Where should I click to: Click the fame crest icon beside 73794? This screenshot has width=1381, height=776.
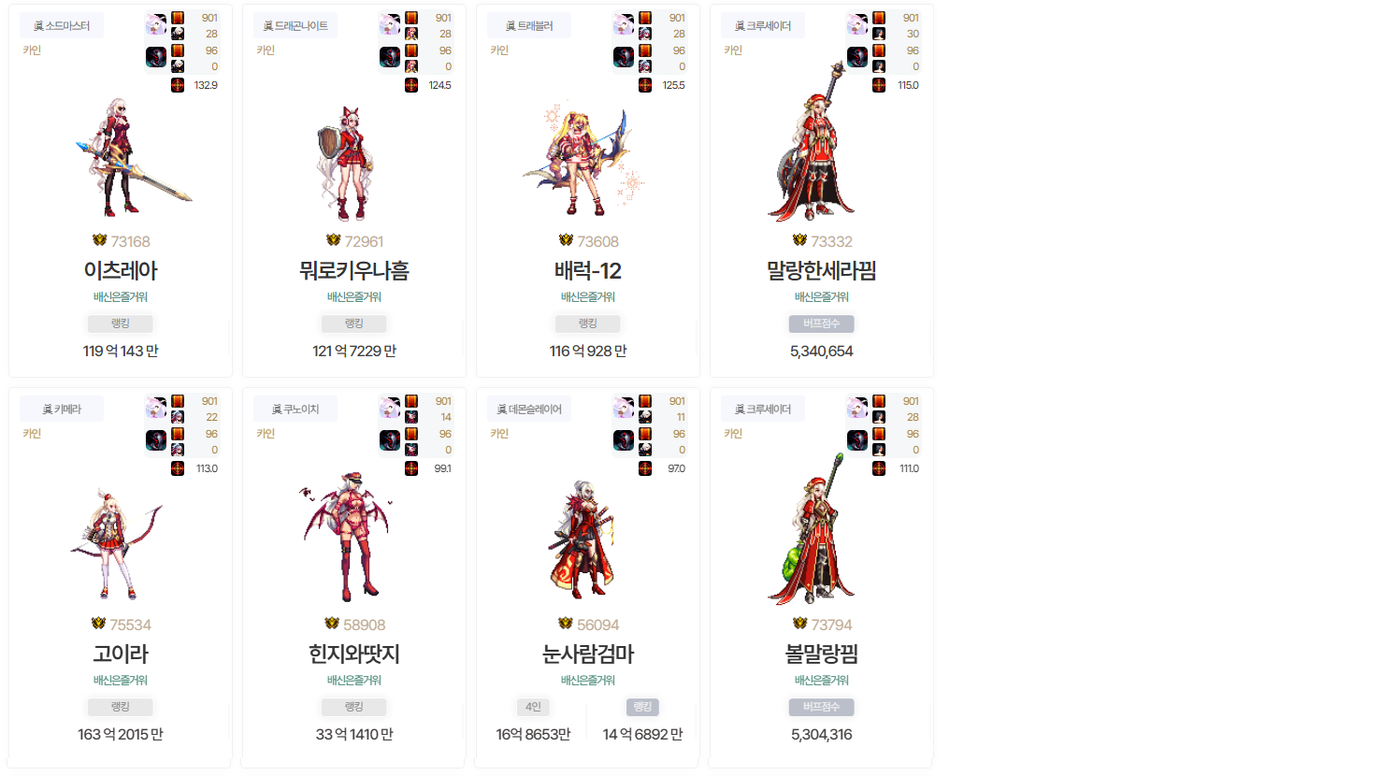[x=799, y=624]
